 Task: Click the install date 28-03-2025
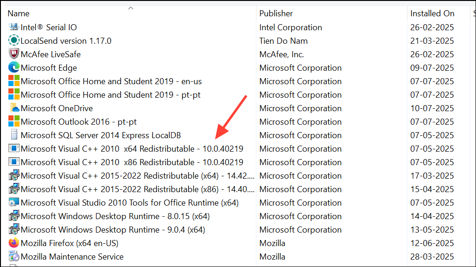point(432,257)
